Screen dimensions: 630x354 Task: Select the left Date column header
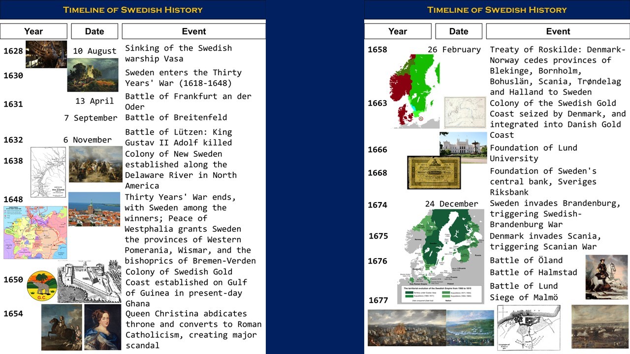94,31
